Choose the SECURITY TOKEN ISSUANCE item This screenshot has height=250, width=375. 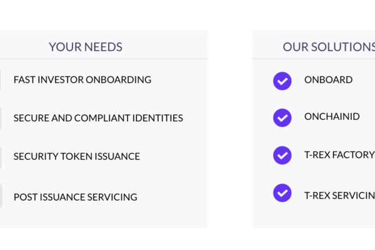[77, 156]
